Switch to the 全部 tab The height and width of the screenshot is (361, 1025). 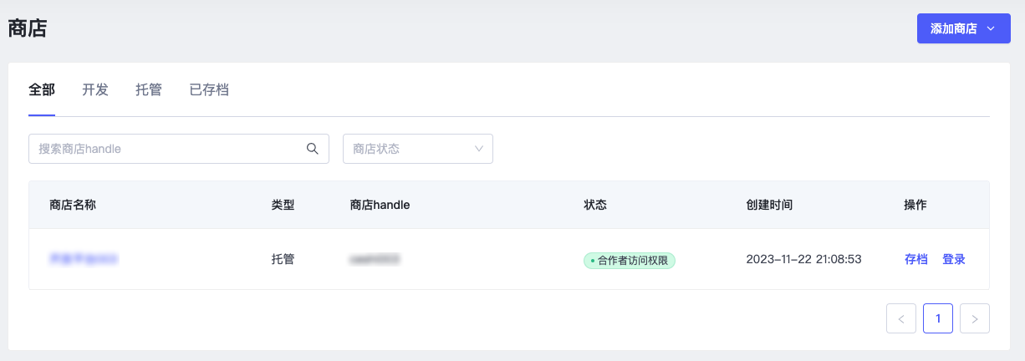pos(42,89)
